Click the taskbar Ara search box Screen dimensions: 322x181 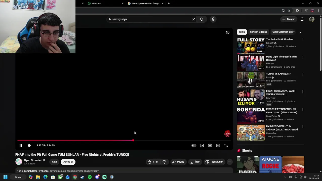tap(18, 177)
